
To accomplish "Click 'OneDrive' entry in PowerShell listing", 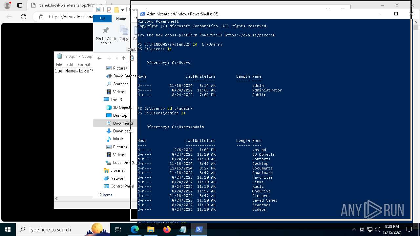I will (x=262, y=191).
